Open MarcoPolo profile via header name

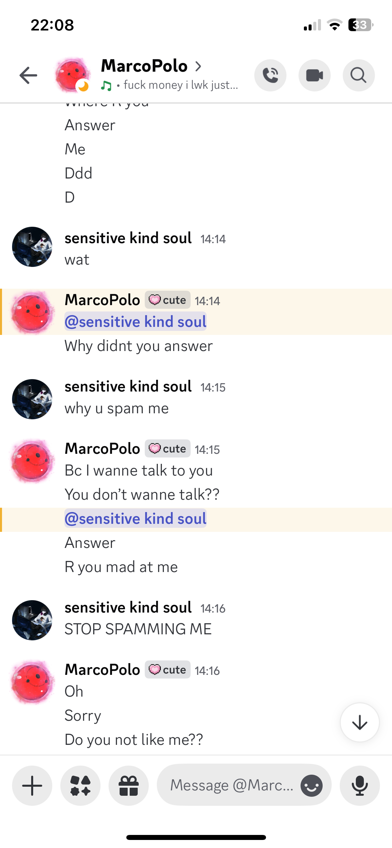click(x=144, y=66)
